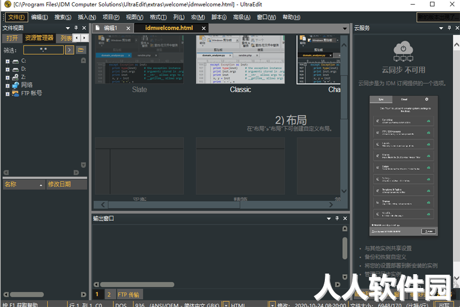
Task: Switch to the 编辑1 document tab
Action: tap(110, 28)
